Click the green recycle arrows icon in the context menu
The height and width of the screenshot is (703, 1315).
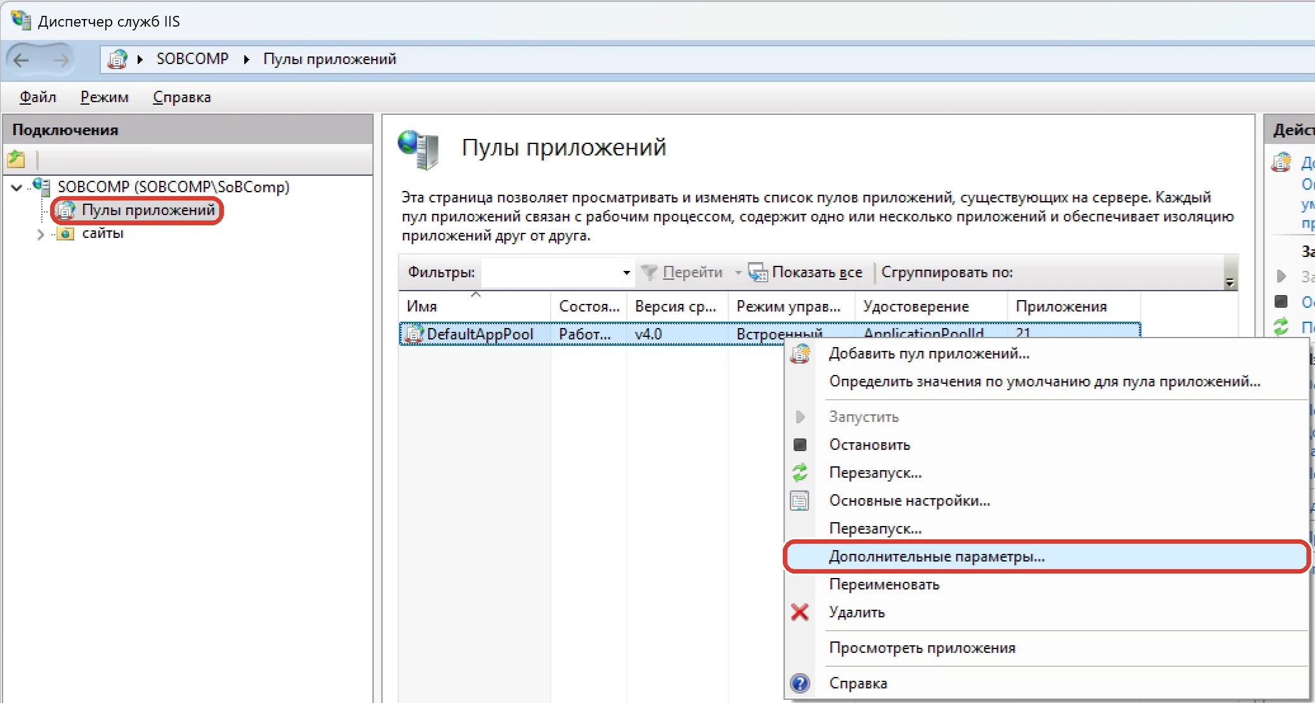[x=800, y=473]
